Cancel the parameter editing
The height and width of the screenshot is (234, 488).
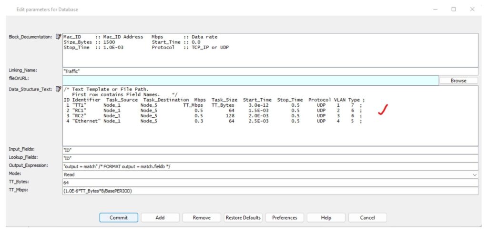click(x=367, y=217)
